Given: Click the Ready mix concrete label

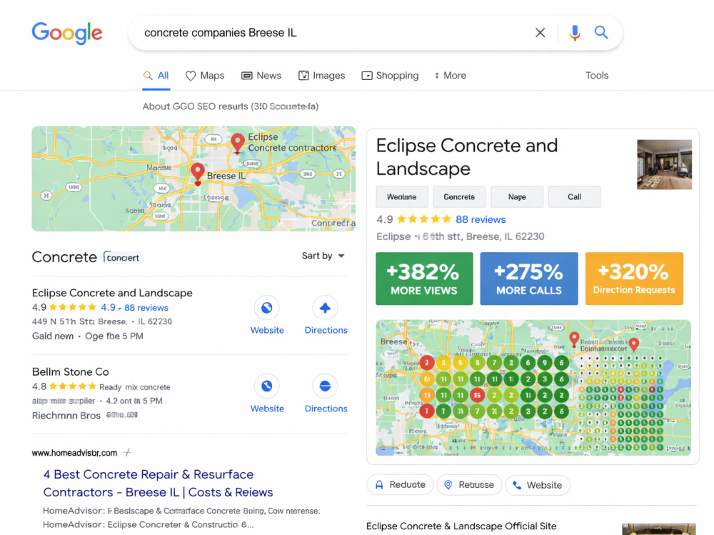Looking at the screenshot, I should pos(135,387).
